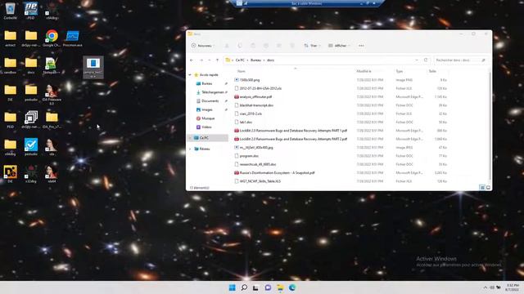Open the Trier sort dropdown
The image size is (524, 294).
pos(312,46)
